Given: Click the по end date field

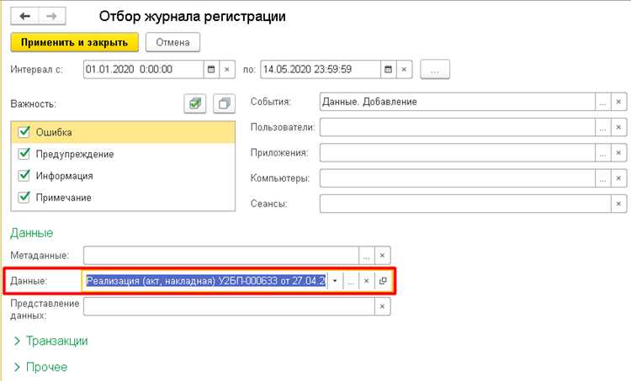Looking at the screenshot, I should click(x=321, y=69).
